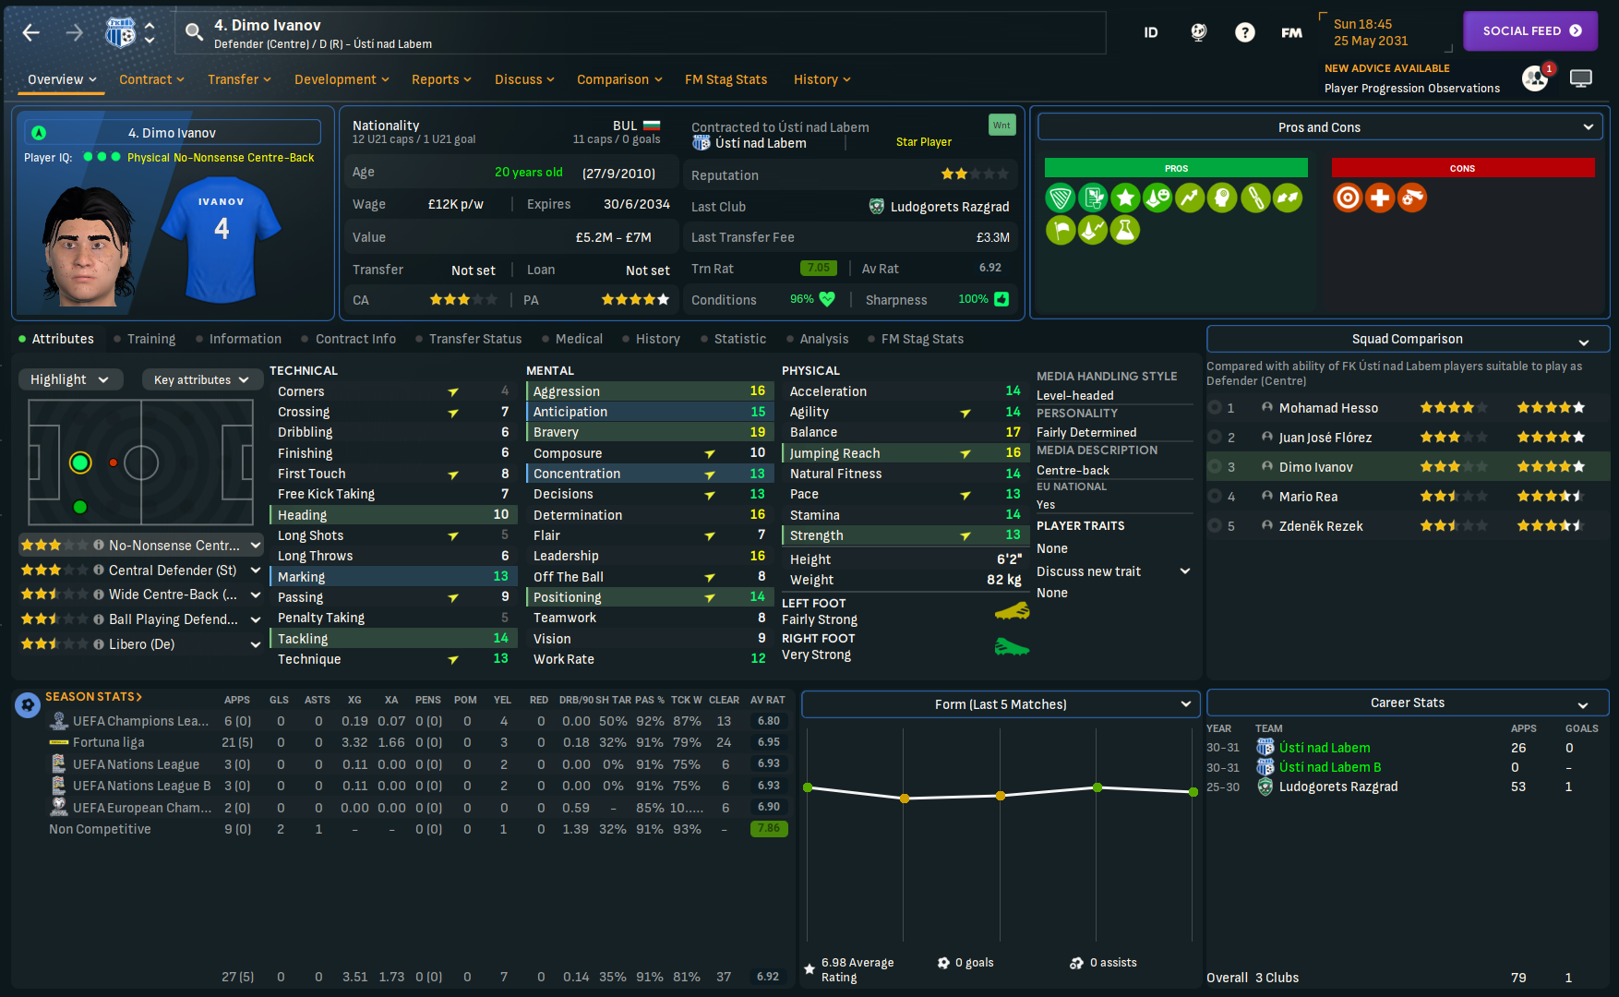The width and height of the screenshot is (1619, 997).
Task: Step player selection with up/down arrows
Action: pos(150,32)
